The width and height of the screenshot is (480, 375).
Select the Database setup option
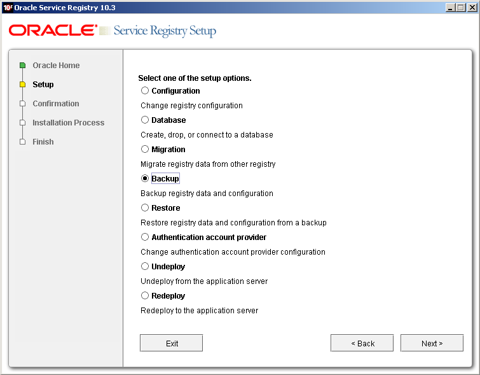pos(145,120)
